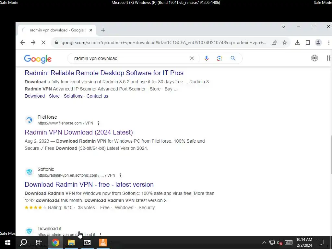This screenshot has width=332, height=249.
Task: Go back to the previous page
Action: point(23,42)
